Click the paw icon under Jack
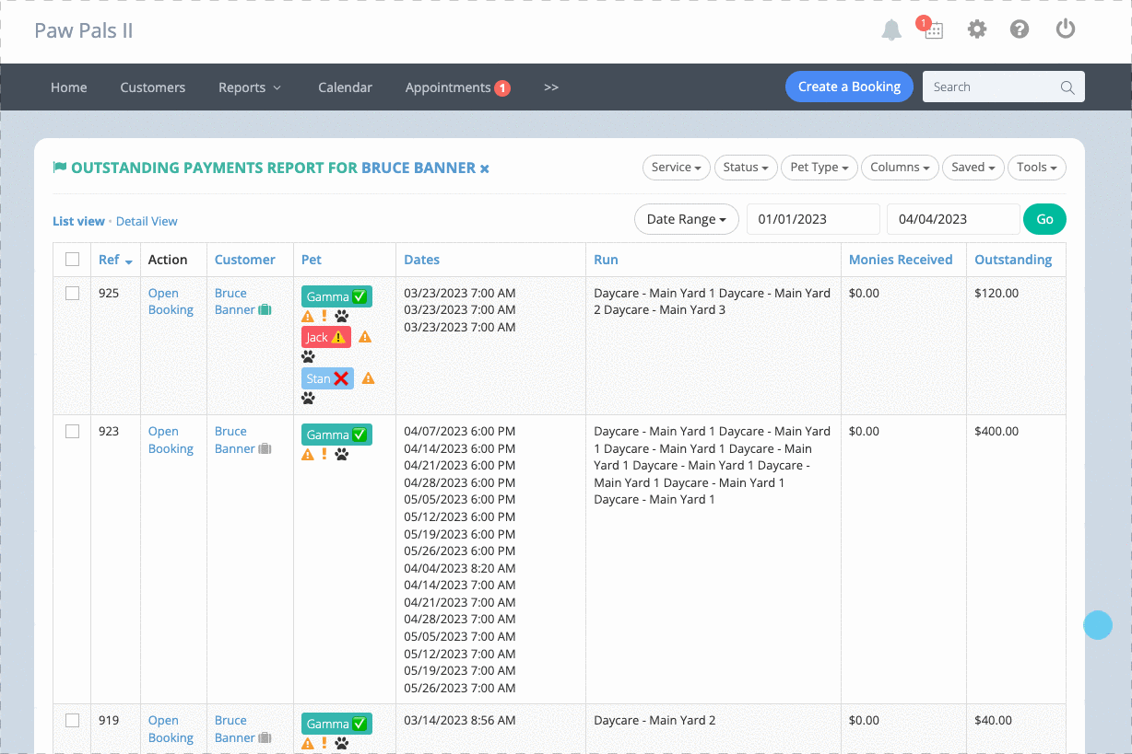Viewport: 1132px width, 754px height. click(308, 357)
